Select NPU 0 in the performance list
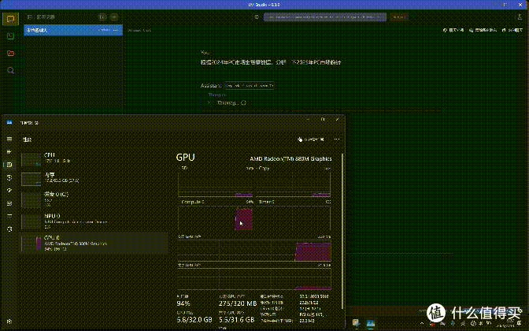529x331 pixels. click(94, 221)
